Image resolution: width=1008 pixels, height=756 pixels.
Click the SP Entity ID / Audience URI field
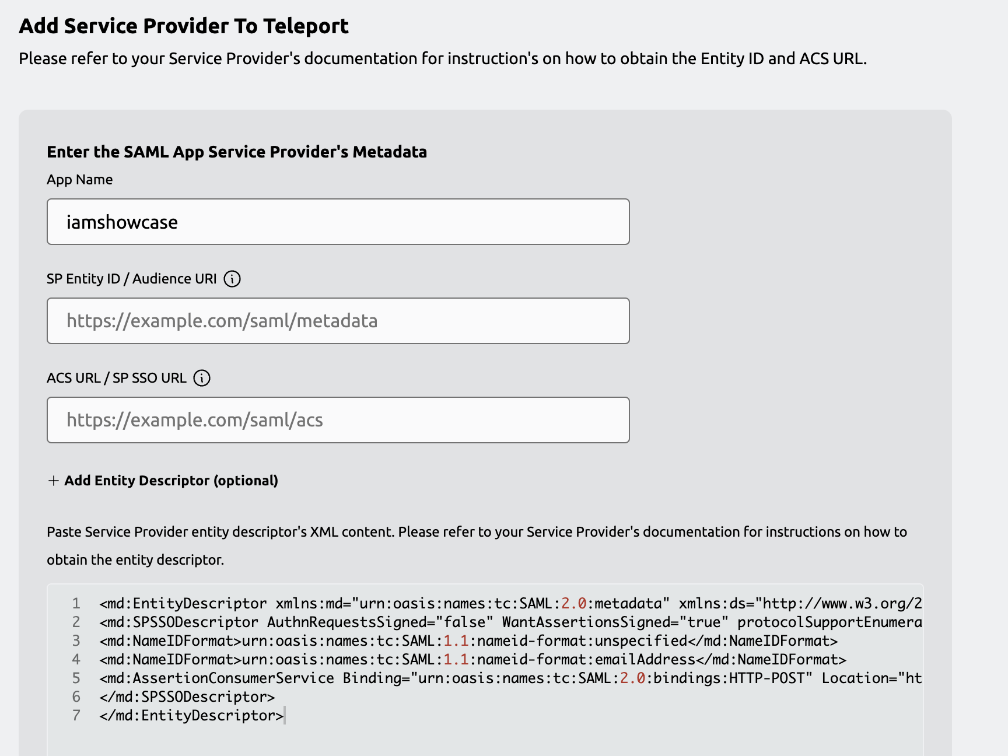tap(337, 321)
